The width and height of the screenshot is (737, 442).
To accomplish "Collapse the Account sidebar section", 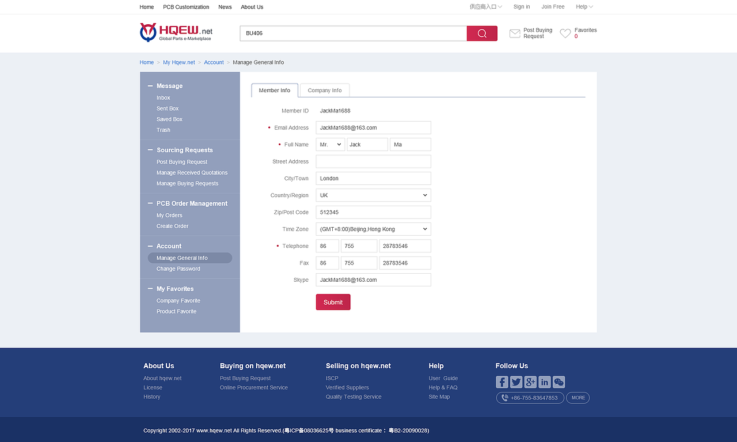I will coord(150,246).
